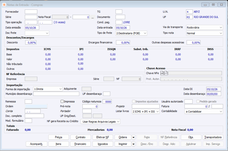The height and width of the screenshot is (151, 228).
Task: Open the Contabilidade dropdown
Action: point(204,111)
